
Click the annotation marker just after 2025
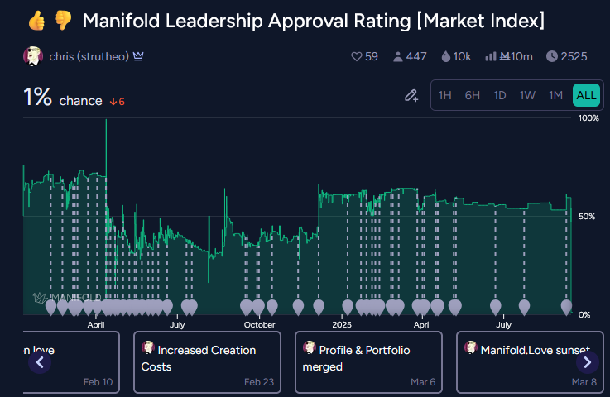click(x=348, y=307)
